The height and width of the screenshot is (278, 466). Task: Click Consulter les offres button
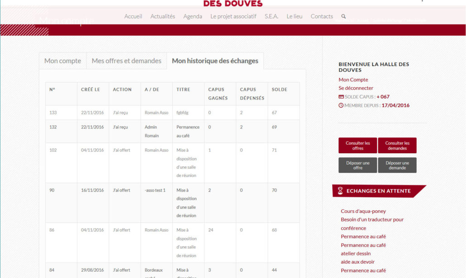tap(358, 146)
